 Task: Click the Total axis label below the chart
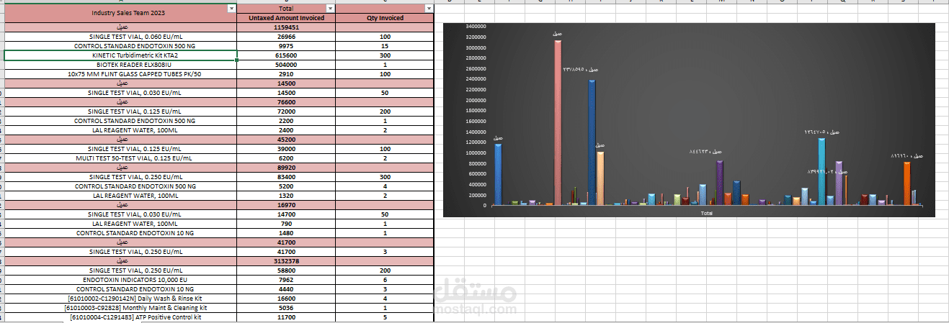pos(707,212)
